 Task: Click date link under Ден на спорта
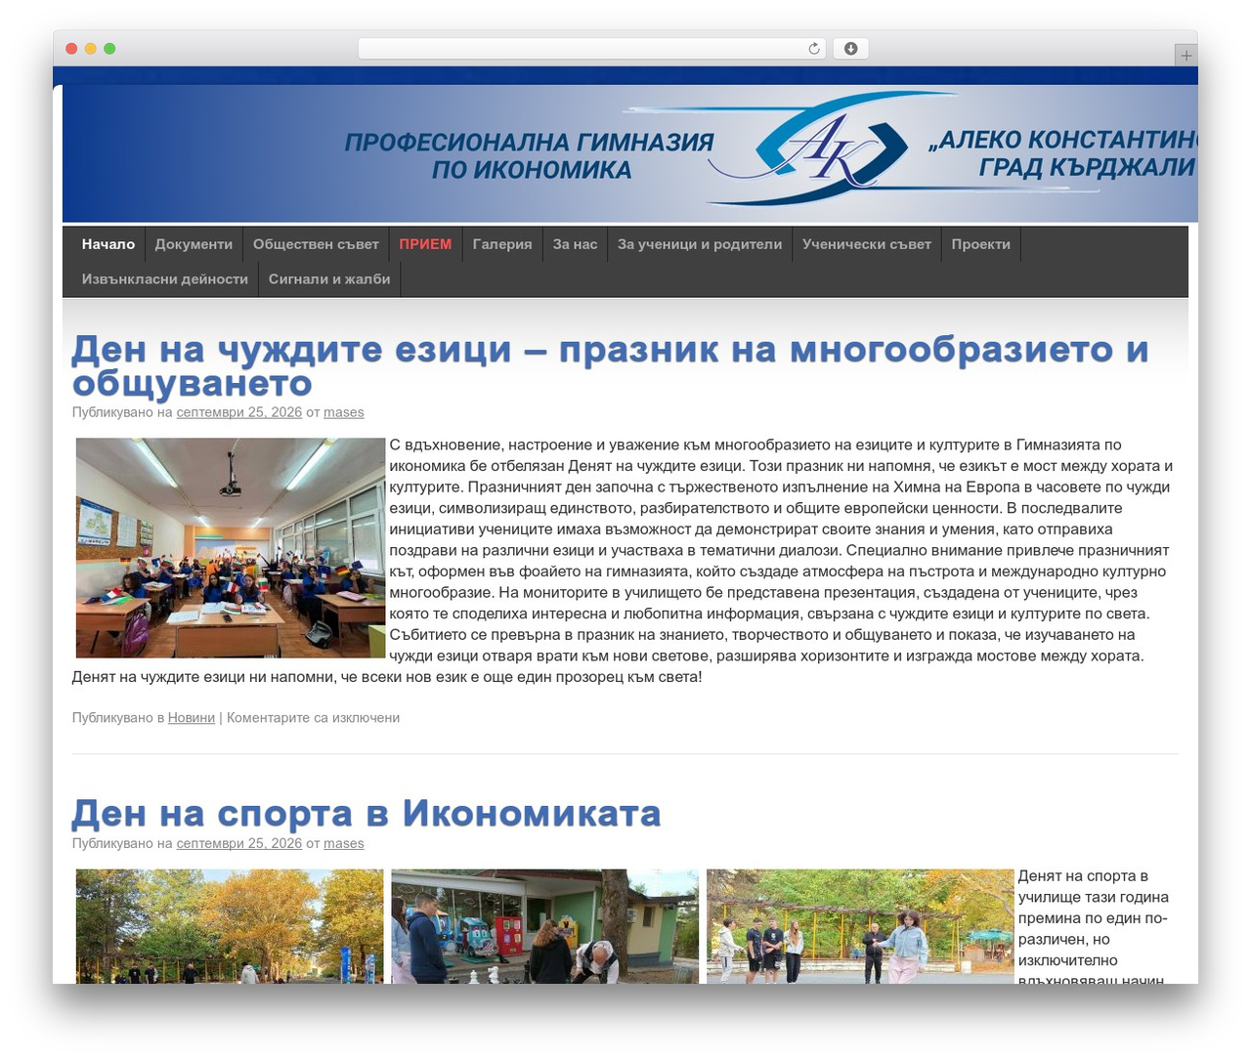[239, 843]
